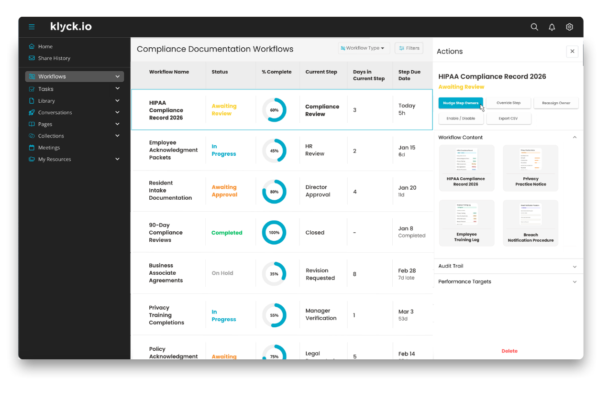Click the Enable / Disable toggle button

[461, 119]
